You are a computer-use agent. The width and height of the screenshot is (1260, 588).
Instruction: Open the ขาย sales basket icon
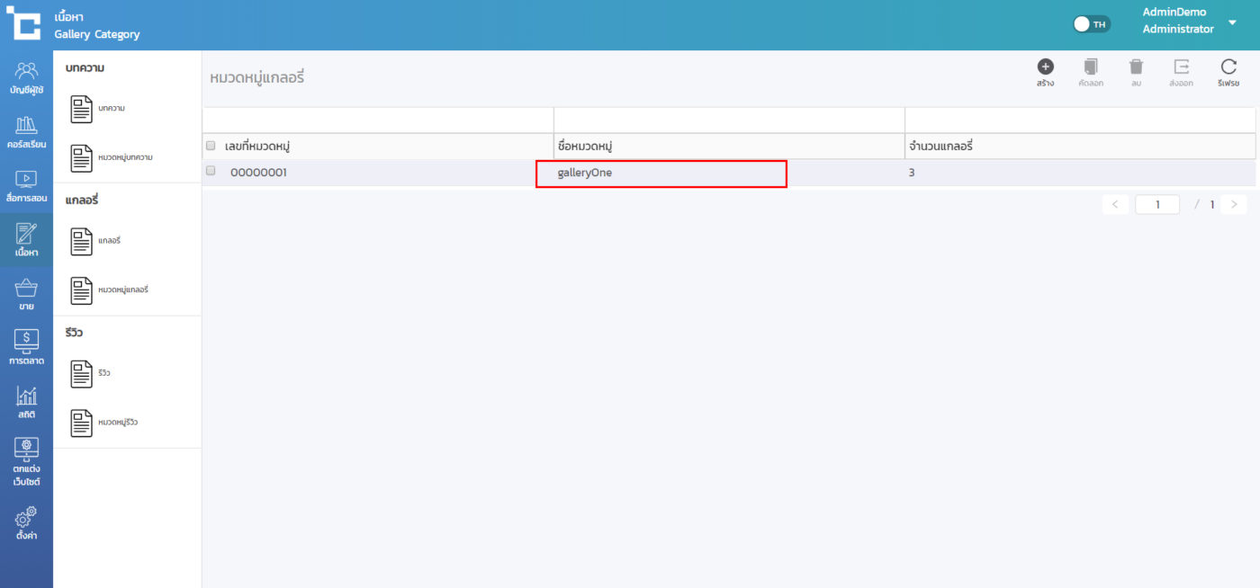pyautogui.click(x=26, y=293)
